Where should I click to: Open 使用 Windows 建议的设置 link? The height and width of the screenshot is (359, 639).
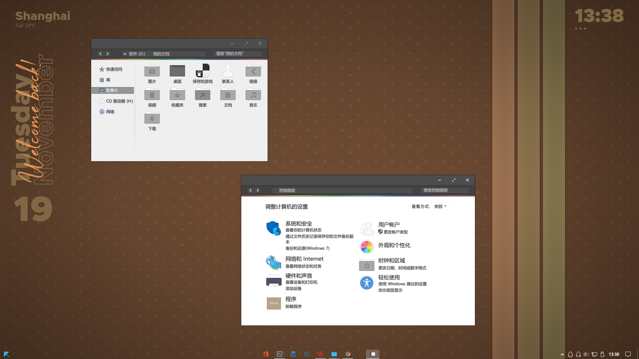402,284
